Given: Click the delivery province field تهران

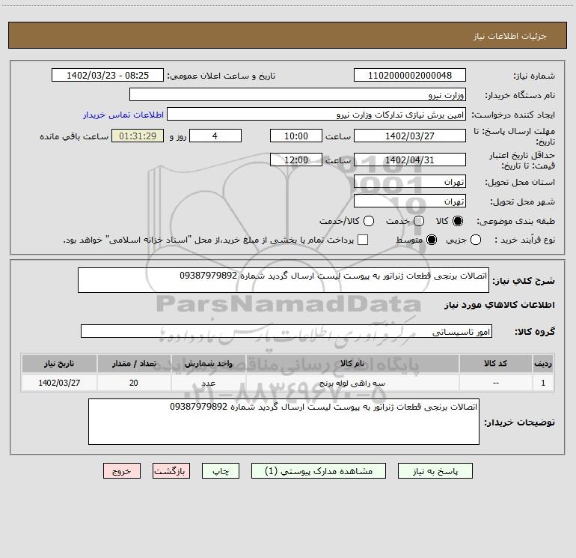Looking at the screenshot, I should [x=410, y=182].
